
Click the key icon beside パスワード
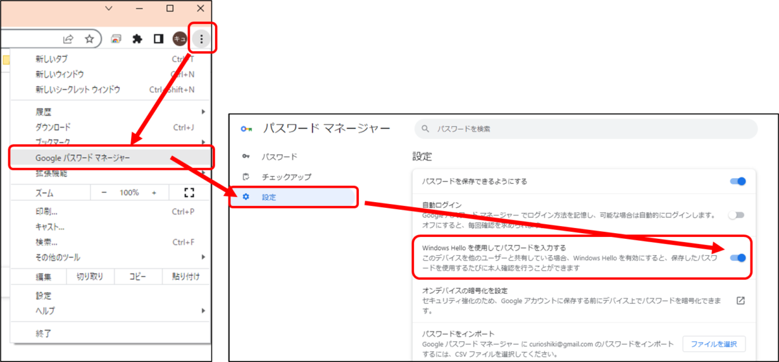tap(245, 157)
